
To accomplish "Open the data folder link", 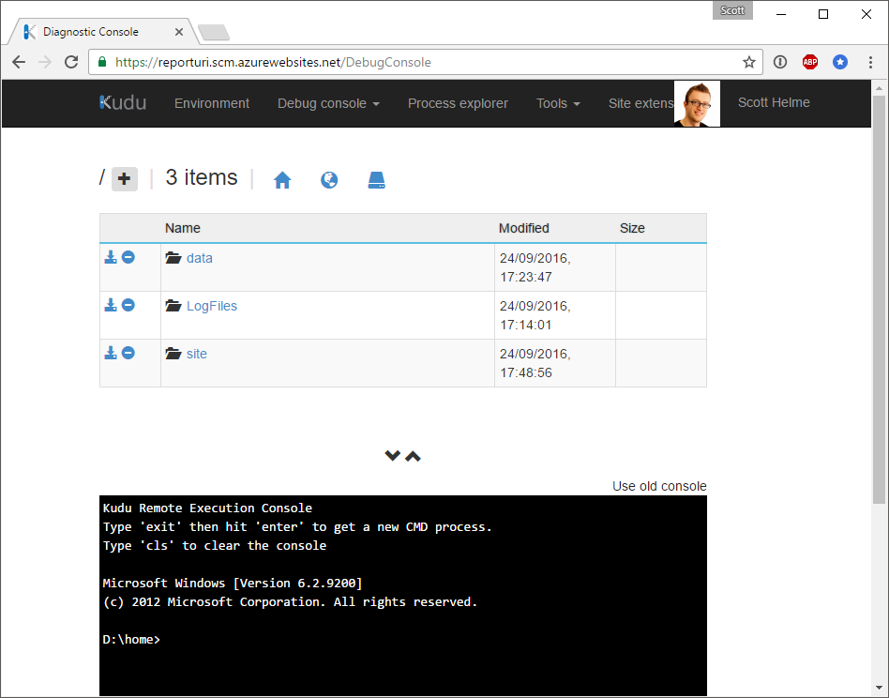I will pos(200,257).
